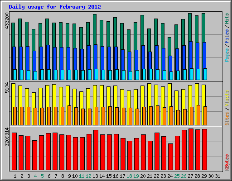
Task: Click x-axis day label 21
Action: pyautogui.click(x=150, y=176)
